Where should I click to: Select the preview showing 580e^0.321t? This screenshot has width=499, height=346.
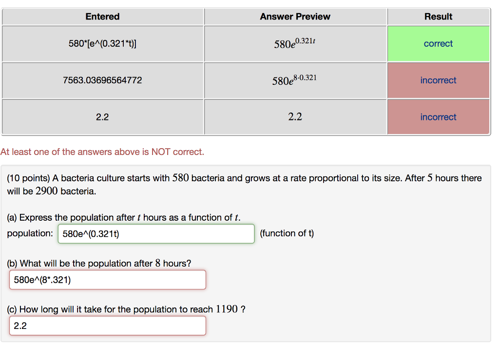[x=295, y=43]
